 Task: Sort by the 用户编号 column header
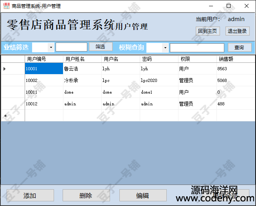pyautogui.click(x=44, y=59)
